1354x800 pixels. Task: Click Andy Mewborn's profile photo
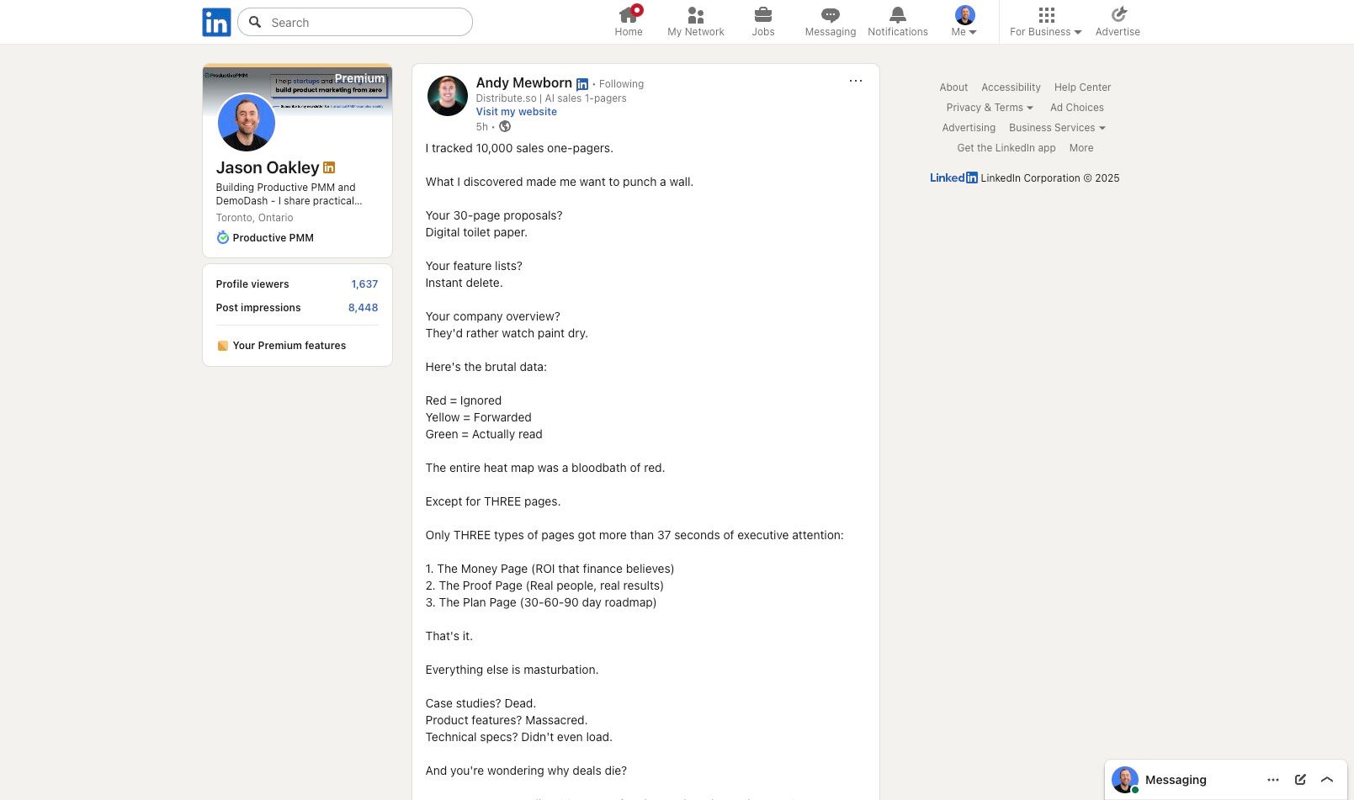(x=448, y=96)
